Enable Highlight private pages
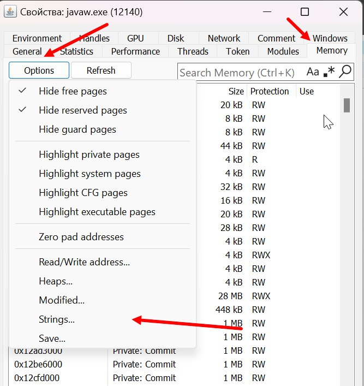Image resolution: width=364 pixels, height=386 pixels. coord(103,155)
